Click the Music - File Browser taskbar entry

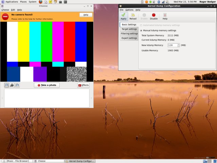coord(18,161)
